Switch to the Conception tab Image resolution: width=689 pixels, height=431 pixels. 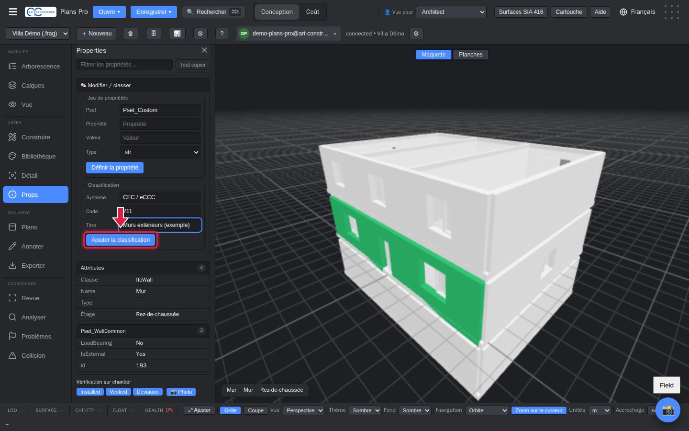point(277,12)
